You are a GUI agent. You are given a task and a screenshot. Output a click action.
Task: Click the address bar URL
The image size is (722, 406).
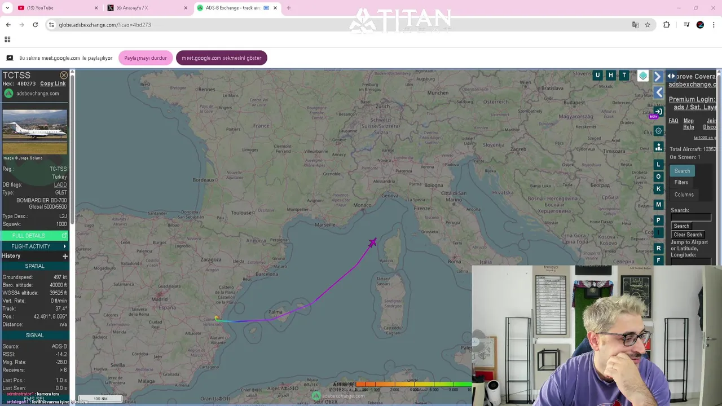(x=105, y=25)
